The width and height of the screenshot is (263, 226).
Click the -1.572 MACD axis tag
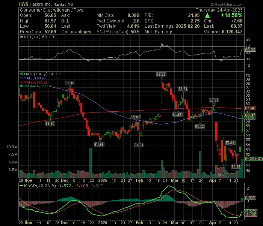pos(251,211)
